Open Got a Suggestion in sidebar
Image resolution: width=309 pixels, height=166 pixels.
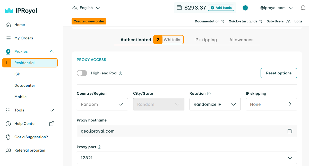click(31, 137)
